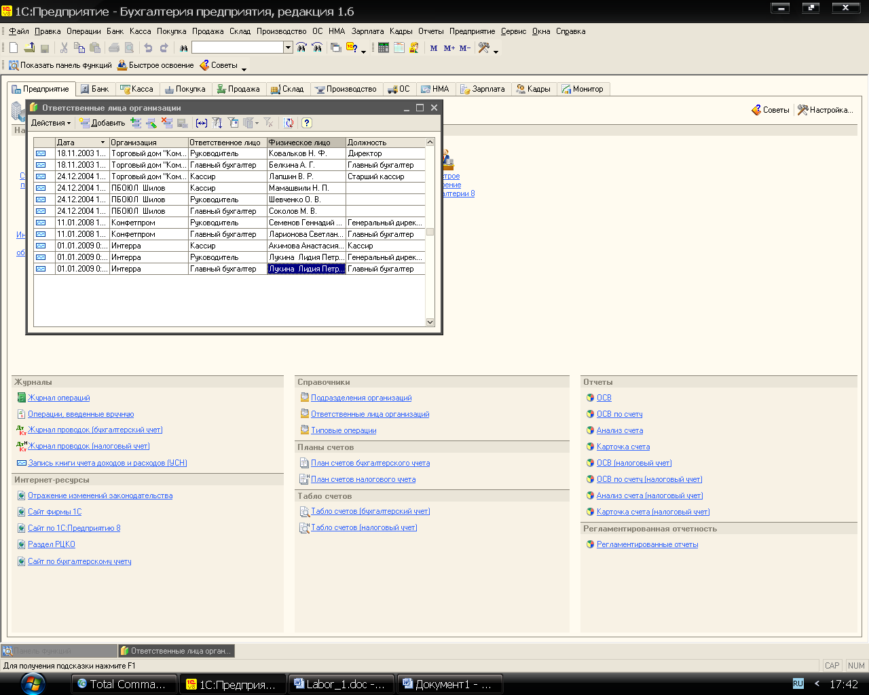
Task: Switch to the Банк tab
Action: (94, 89)
